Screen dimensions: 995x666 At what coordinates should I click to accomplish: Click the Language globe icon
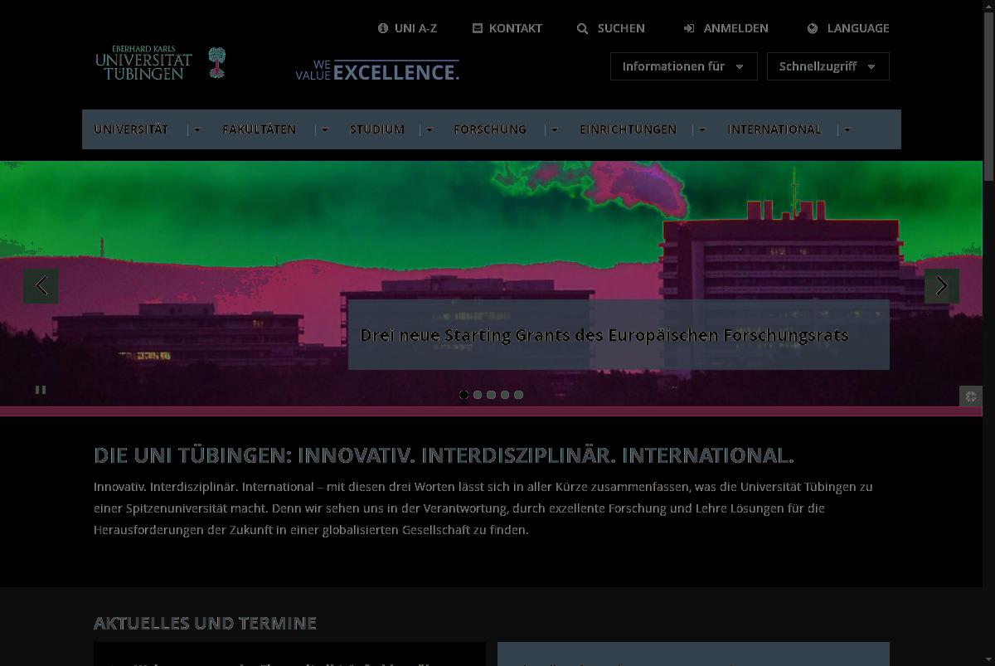click(x=813, y=28)
